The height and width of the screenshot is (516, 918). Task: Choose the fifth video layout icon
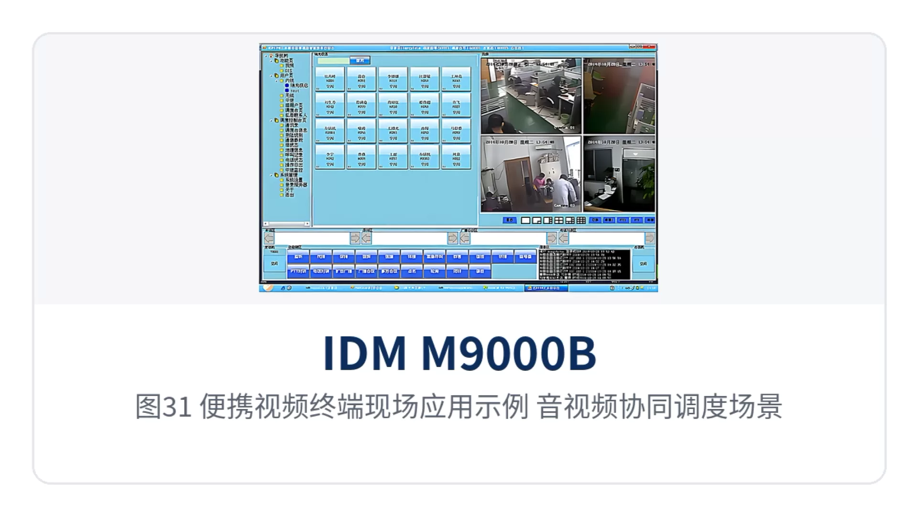(570, 220)
